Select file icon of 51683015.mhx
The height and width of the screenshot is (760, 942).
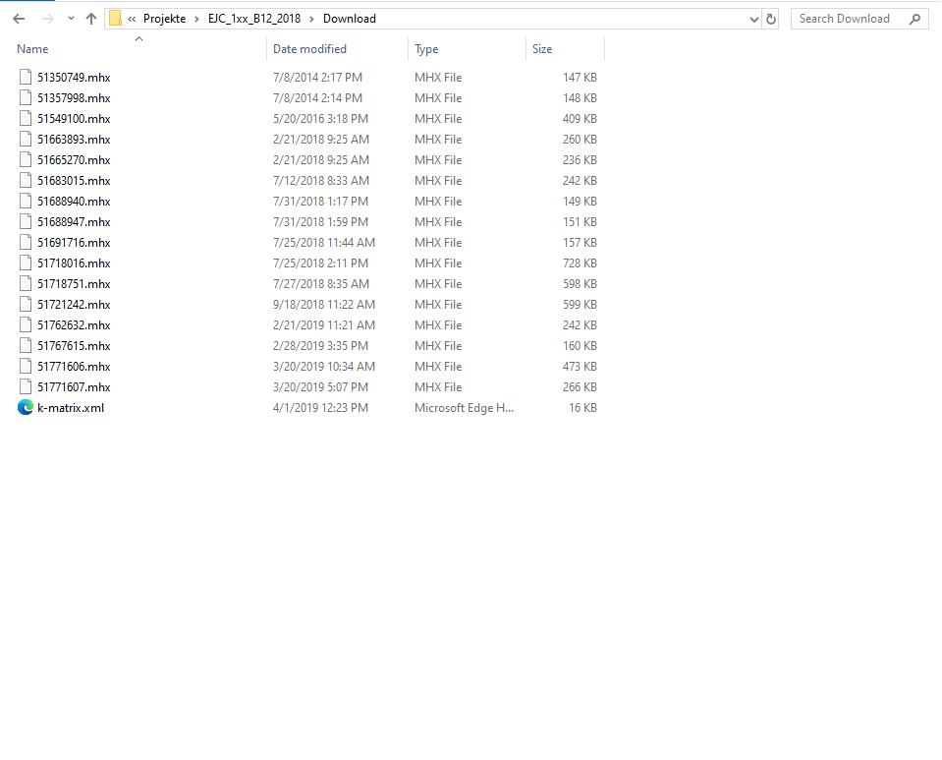click(x=26, y=180)
